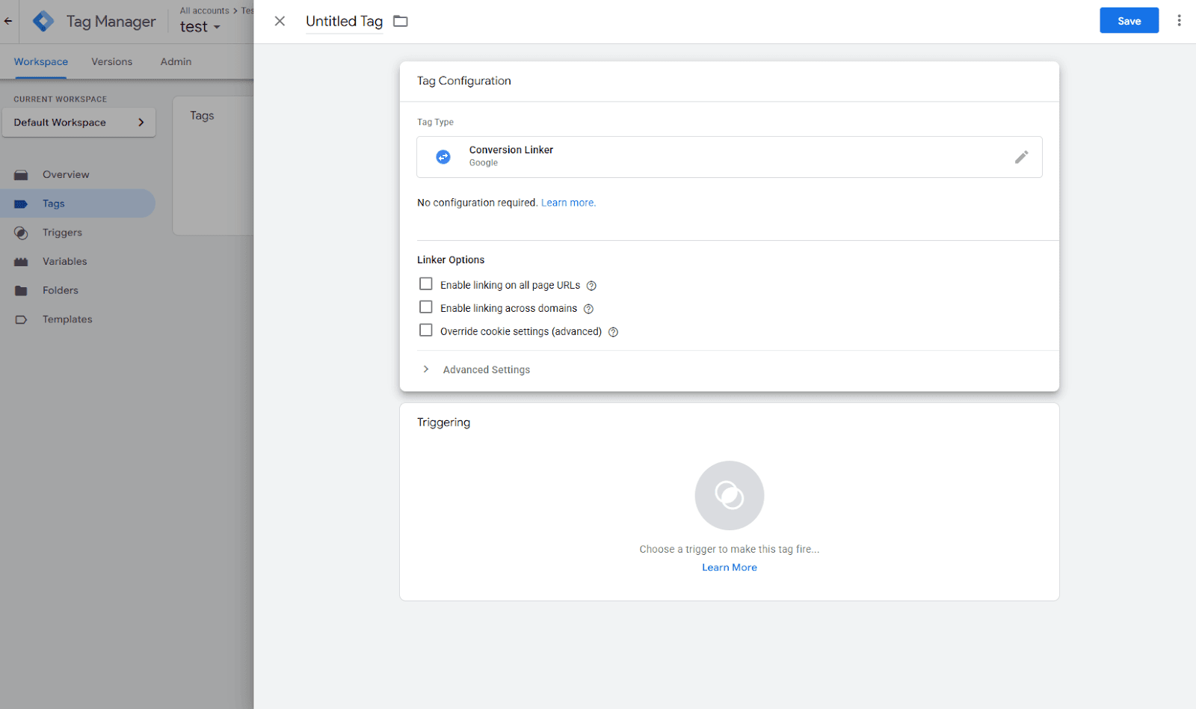This screenshot has width=1196, height=709.
Task: Enable linking across domains
Action: pos(425,307)
